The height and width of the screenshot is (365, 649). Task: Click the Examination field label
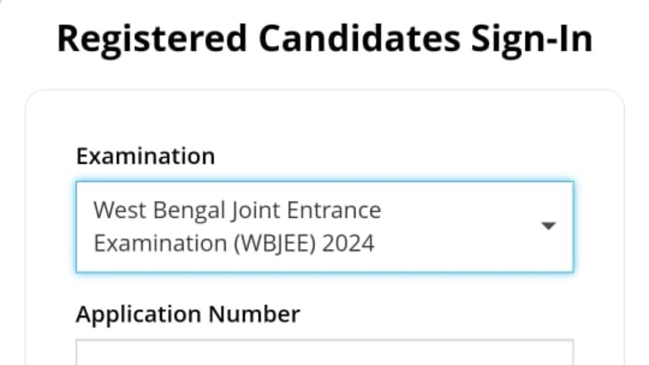coord(146,155)
